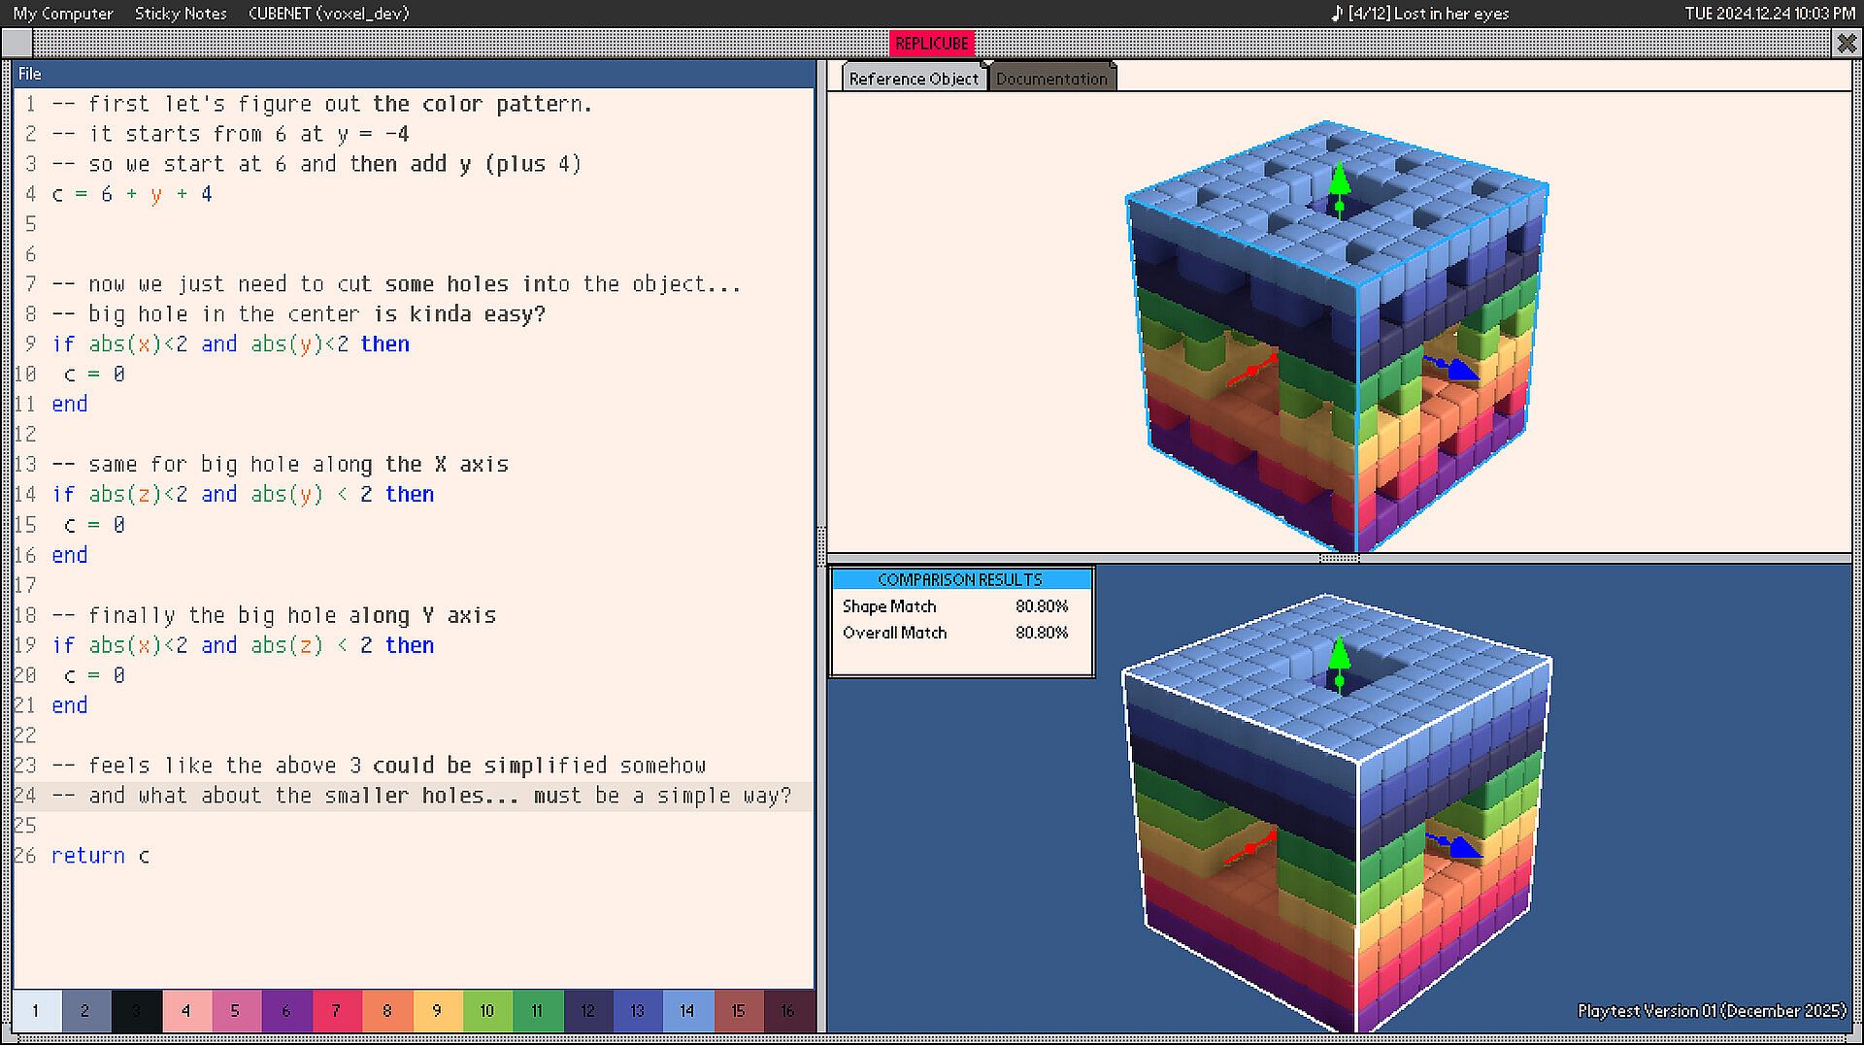Click the comment 'first let's figure out the color pattern'
Image resolution: width=1864 pixels, height=1045 pixels.
coord(322,104)
